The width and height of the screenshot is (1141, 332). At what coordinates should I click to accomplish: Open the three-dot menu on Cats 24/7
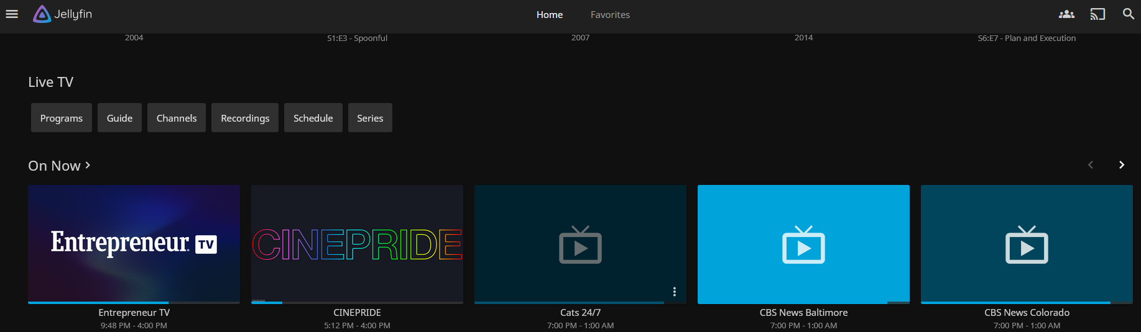(x=674, y=292)
